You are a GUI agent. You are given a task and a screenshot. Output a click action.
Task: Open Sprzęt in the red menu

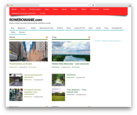(64, 9)
